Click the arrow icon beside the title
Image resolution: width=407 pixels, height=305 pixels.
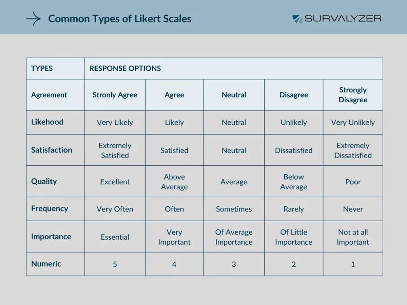pyautogui.click(x=33, y=19)
